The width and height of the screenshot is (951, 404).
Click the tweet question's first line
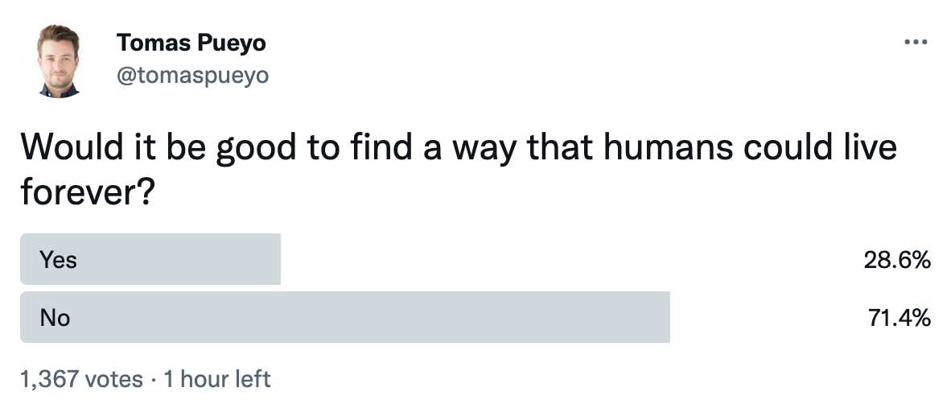click(x=458, y=150)
